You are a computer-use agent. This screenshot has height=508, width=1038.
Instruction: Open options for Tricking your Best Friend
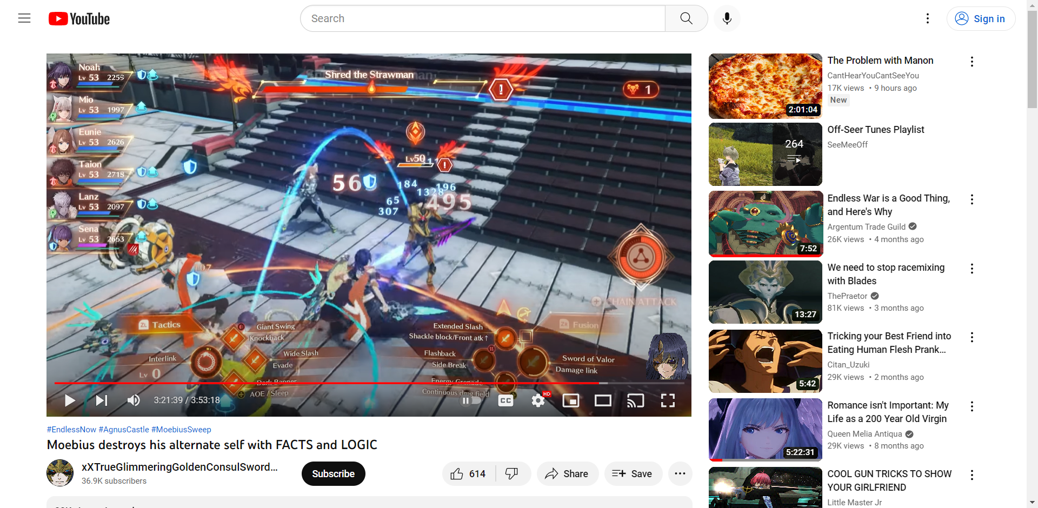pyautogui.click(x=972, y=337)
